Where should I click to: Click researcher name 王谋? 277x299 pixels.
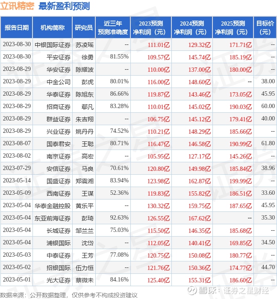[x=88, y=194]
